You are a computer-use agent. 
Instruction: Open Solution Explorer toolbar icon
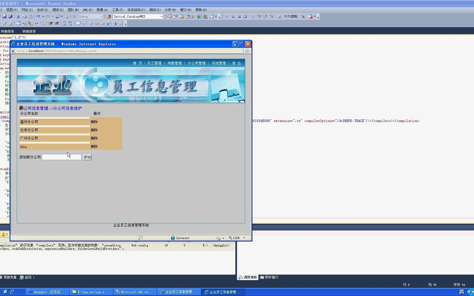(169, 16)
